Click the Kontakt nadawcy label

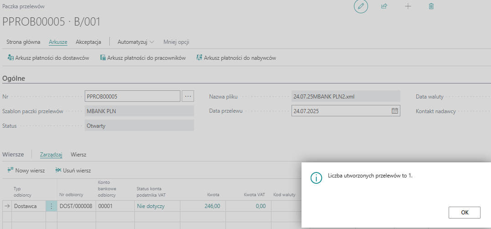click(x=435, y=111)
